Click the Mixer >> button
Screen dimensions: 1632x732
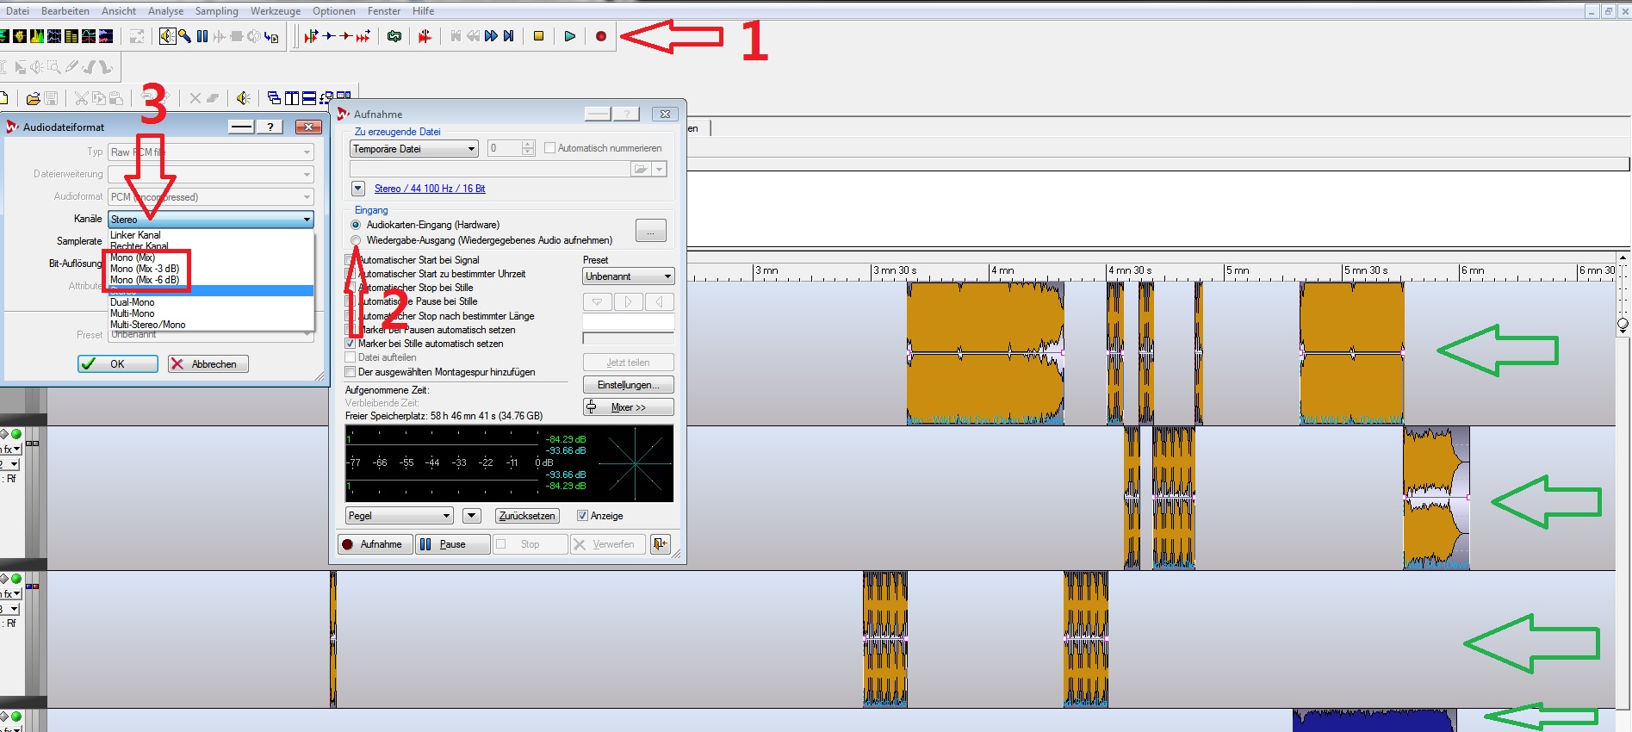tap(629, 407)
